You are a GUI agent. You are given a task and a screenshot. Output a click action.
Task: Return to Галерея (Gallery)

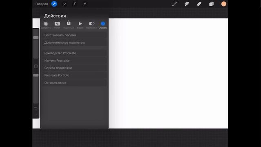42,4
